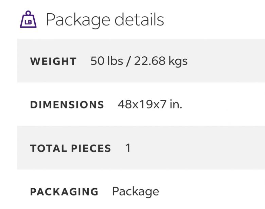Click the total pieces count "1"
This screenshot has width=265, height=209.
click(128, 148)
